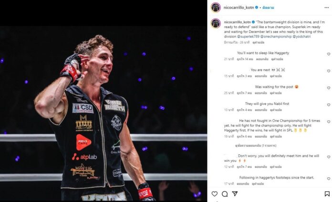Show translation of the post caption

click(x=259, y=42)
